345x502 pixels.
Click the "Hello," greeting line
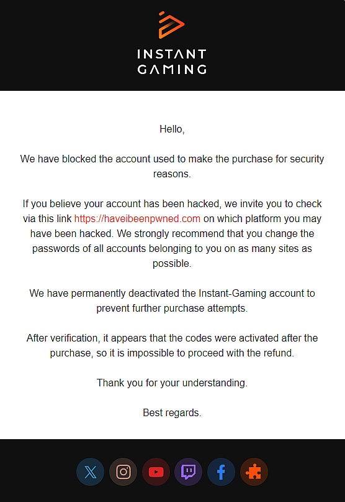click(172, 129)
